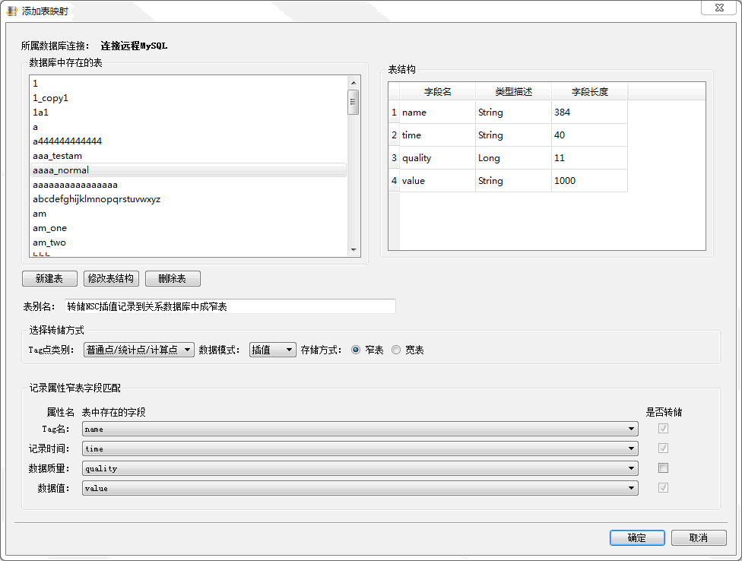Screen dimensions: 742x561
Task: Select the 宽表 storage radio button
Action: [396, 350]
